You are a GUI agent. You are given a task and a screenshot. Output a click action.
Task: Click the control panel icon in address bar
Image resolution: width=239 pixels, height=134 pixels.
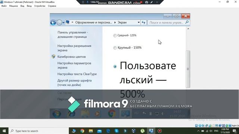(x=68, y=22)
